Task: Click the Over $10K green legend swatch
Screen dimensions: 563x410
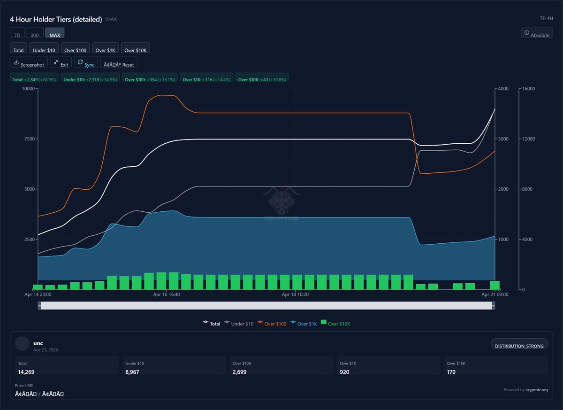Action: tap(323, 322)
